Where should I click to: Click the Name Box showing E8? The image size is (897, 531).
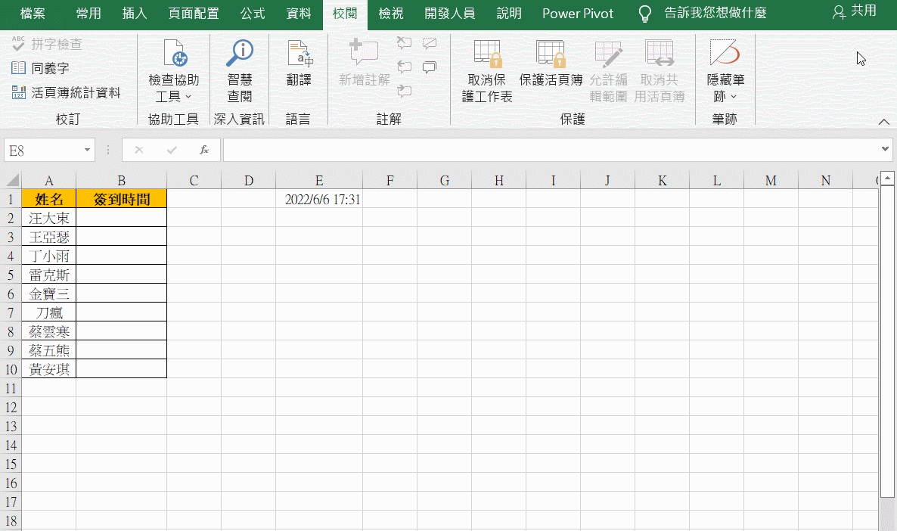point(42,150)
